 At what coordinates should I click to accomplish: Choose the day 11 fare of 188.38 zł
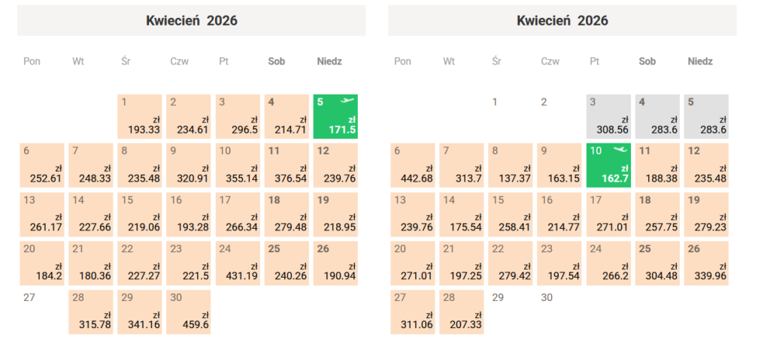pyautogui.click(x=657, y=165)
